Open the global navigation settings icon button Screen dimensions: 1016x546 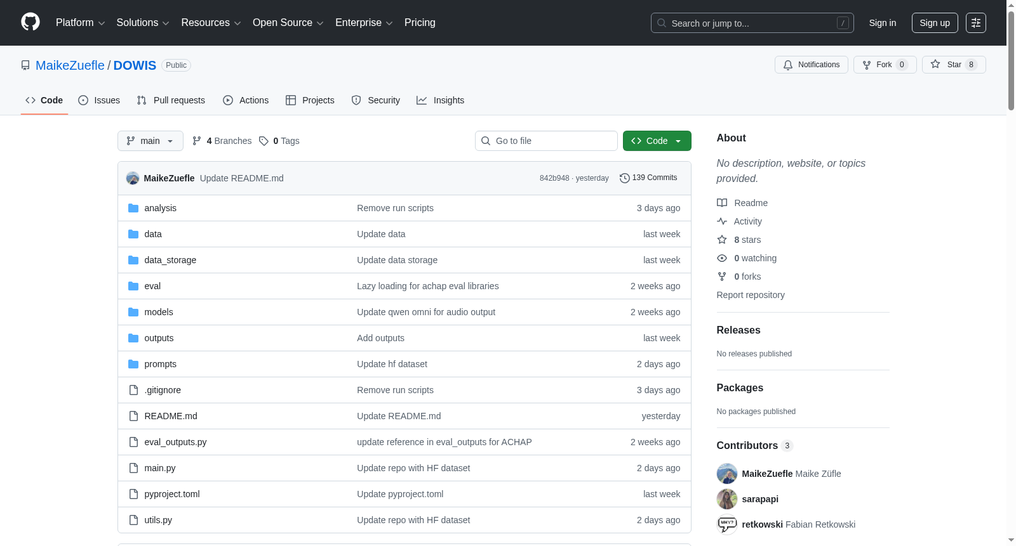(x=976, y=23)
